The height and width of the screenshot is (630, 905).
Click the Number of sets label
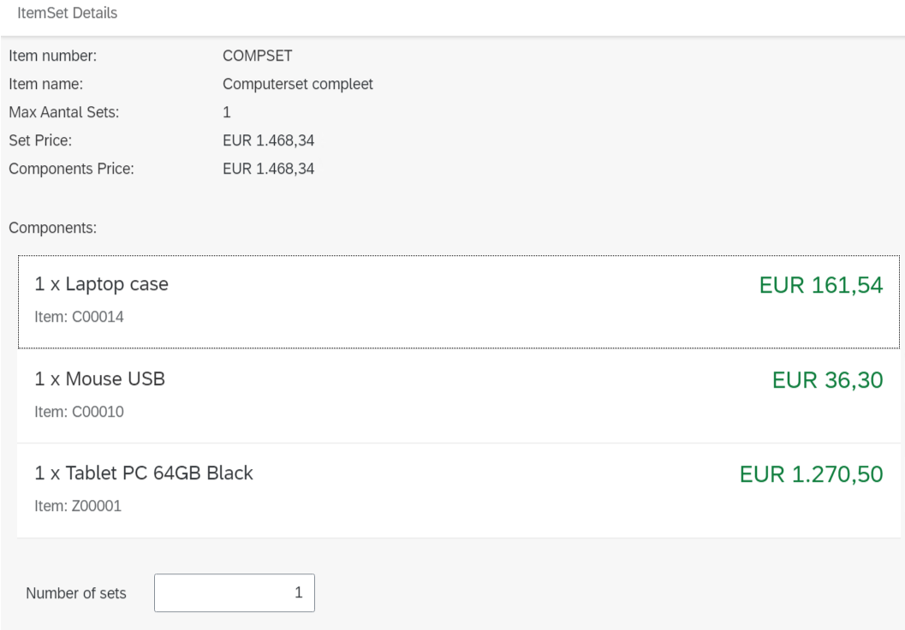76,593
